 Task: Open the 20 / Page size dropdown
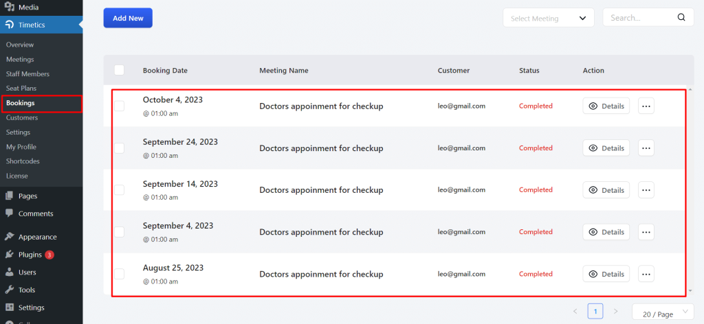click(x=662, y=312)
